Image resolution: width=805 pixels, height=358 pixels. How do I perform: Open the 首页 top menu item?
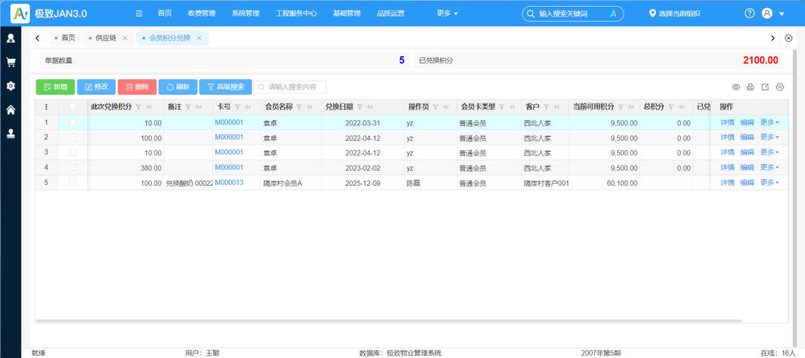165,13
